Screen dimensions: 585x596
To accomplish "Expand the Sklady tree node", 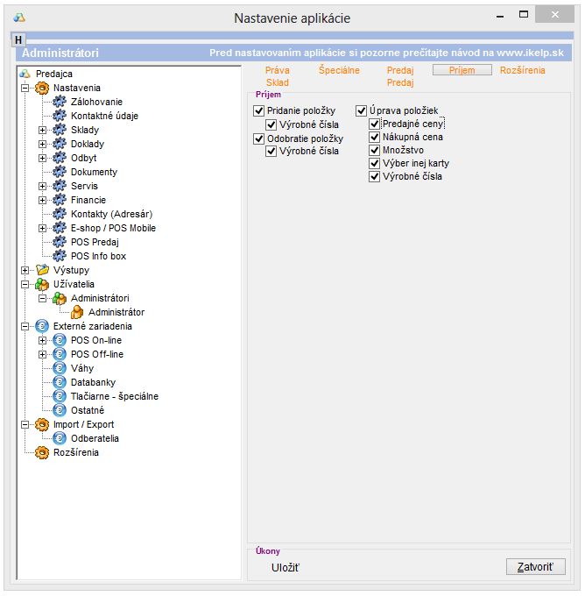I will pyautogui.click(x=42, y=130).
